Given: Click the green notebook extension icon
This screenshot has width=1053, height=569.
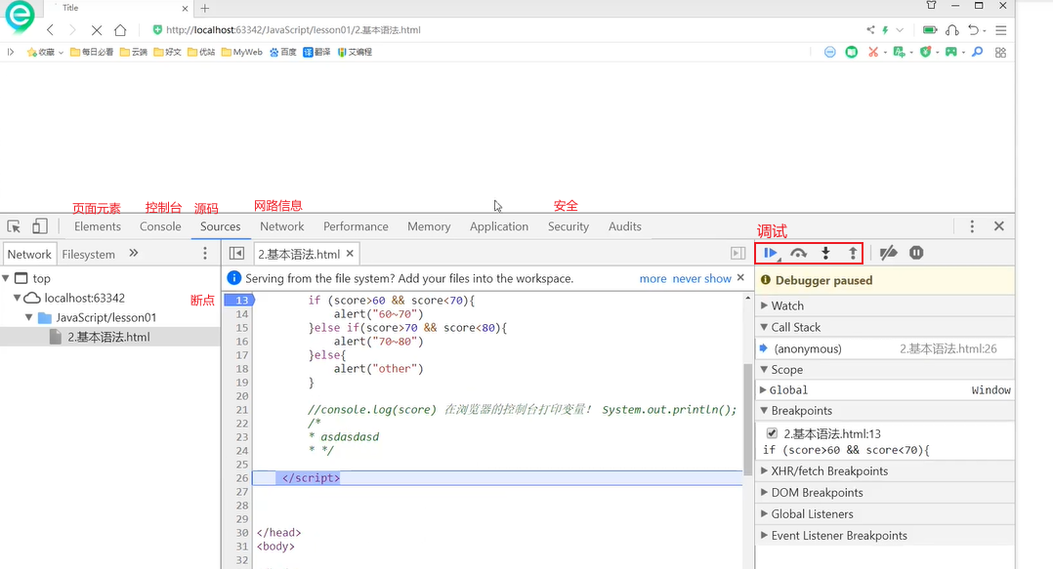Looking at the screenshot, I should 852,52.
